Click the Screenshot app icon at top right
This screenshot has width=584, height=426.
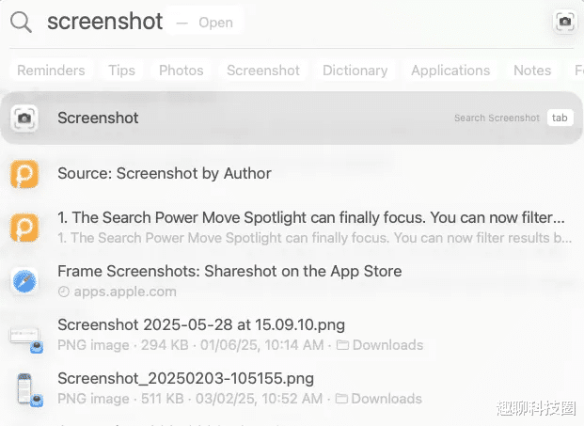point(564,23)
